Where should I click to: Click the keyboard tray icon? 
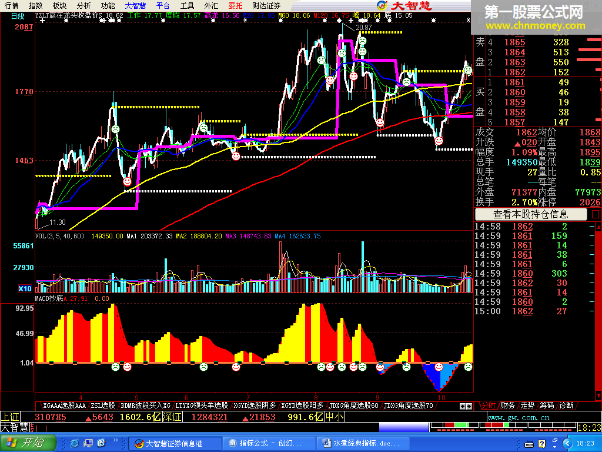(x=529, y=444)
